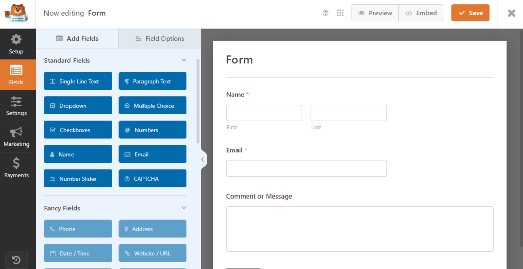This screenshot has height=269, width=523.
Task: Add a Checkboxes field
Action: point(78,130)
